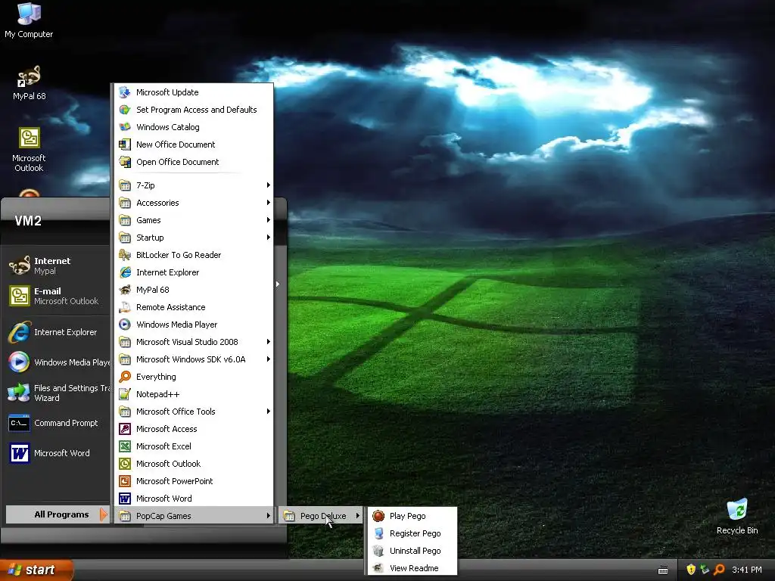Expand Microsoft Windows SDK v6.0A submenu
This screenshot has width=775, height=581.
(x=194, y=359)
